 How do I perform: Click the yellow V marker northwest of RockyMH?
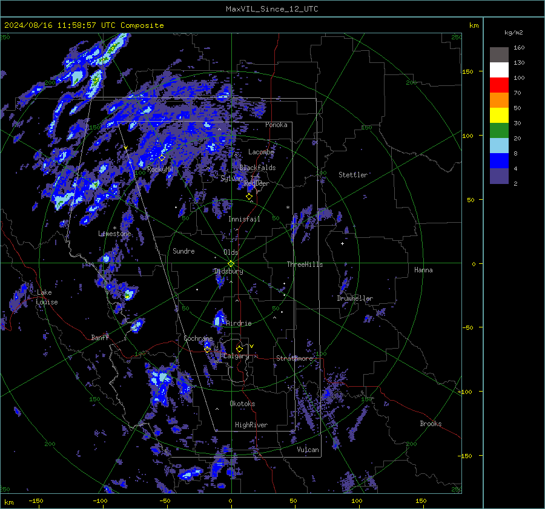125,148
